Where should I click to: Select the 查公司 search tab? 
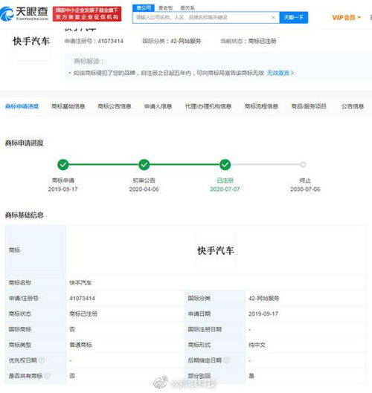coord(144,8)
